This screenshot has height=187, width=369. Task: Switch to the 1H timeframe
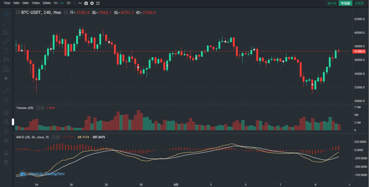pos(56,3)
